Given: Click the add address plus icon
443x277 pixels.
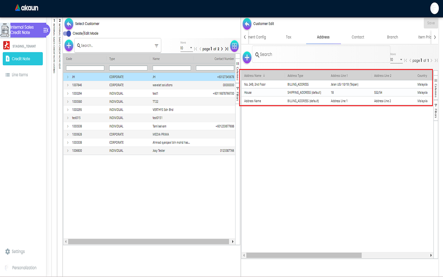Looking at the screenshot, I should (x=247, y=57).
